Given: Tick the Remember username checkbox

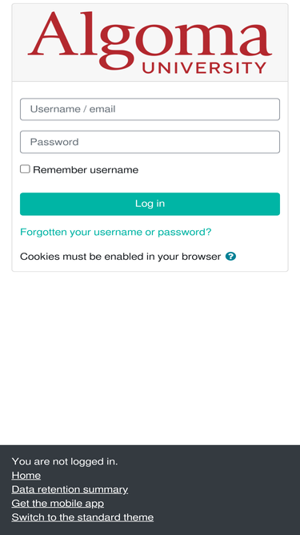Looking at the screenshot, I should [25, 169].
